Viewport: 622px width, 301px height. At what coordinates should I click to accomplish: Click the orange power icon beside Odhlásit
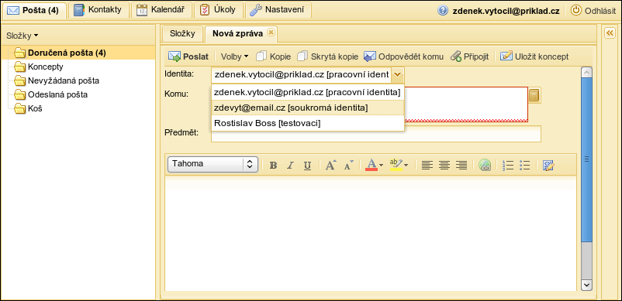coord(575,11)
